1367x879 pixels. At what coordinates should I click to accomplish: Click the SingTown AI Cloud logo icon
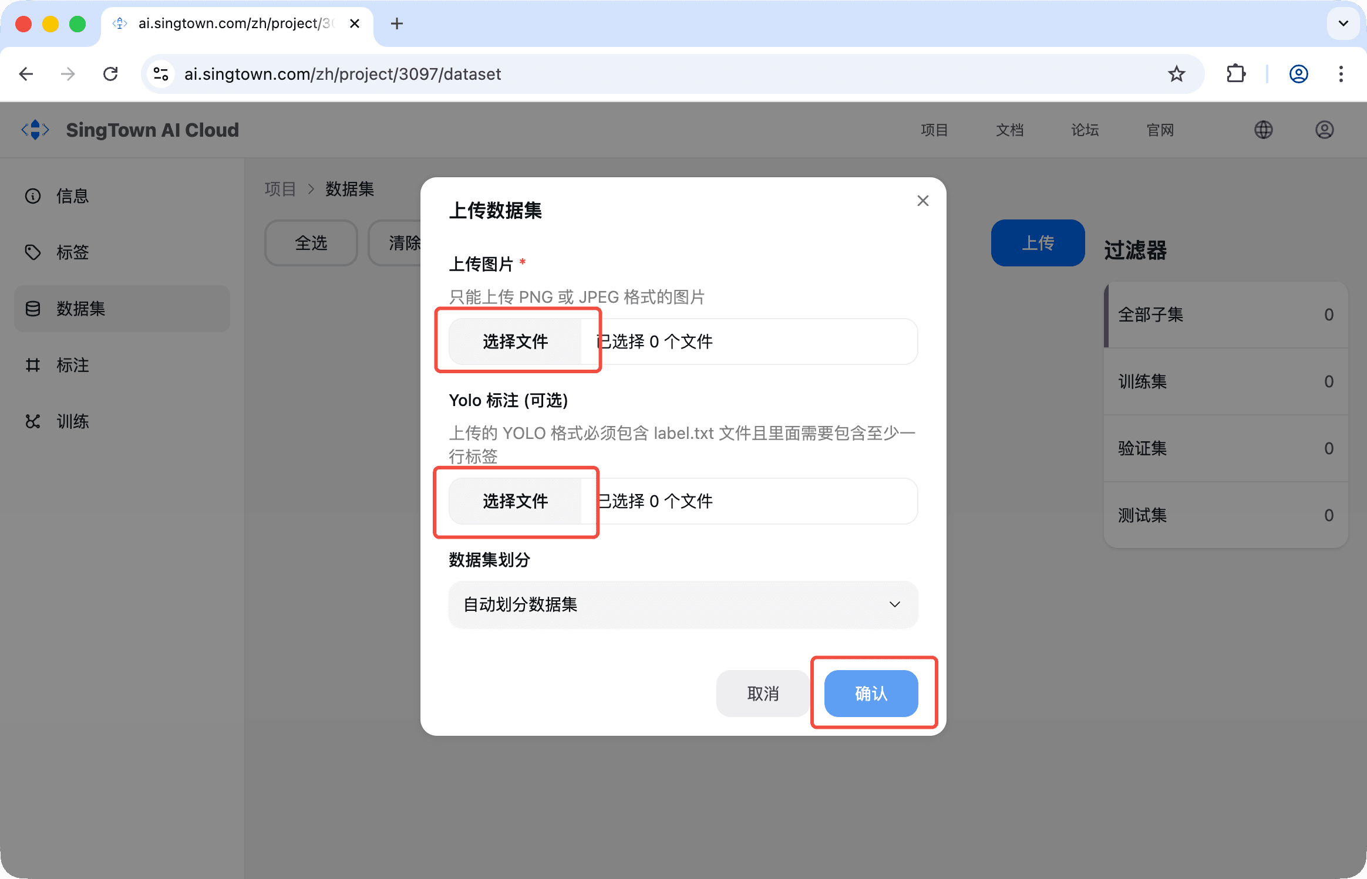pyautogui.click(x=35, y=130)
